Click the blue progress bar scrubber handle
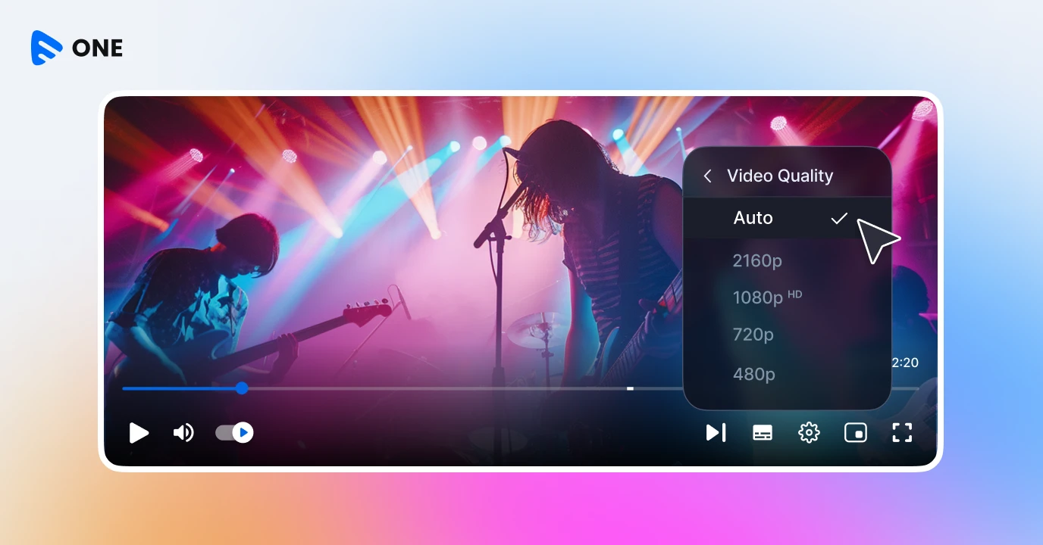The width and height of the screenshot is (1043, 545). pos(242,388)
